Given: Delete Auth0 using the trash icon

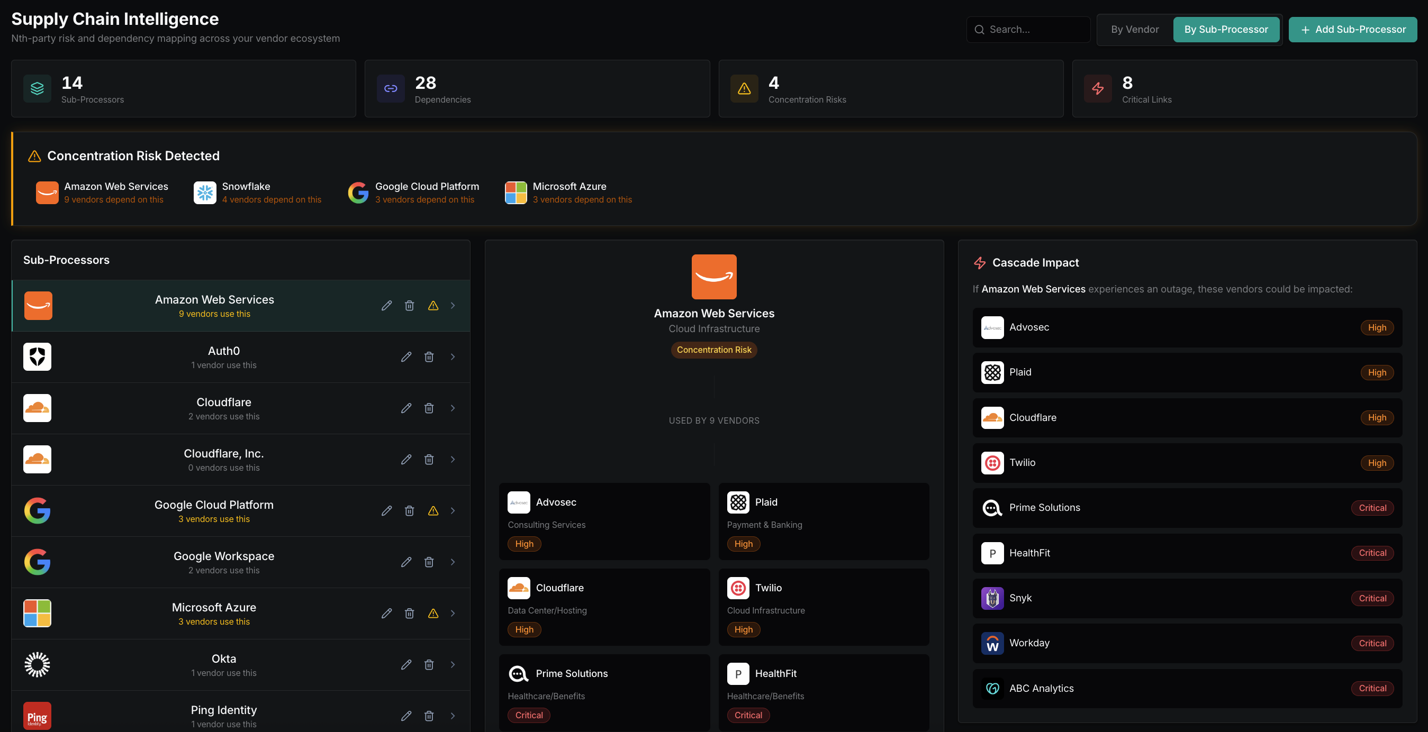Looking at the screenshot, I should coord(429,357).
